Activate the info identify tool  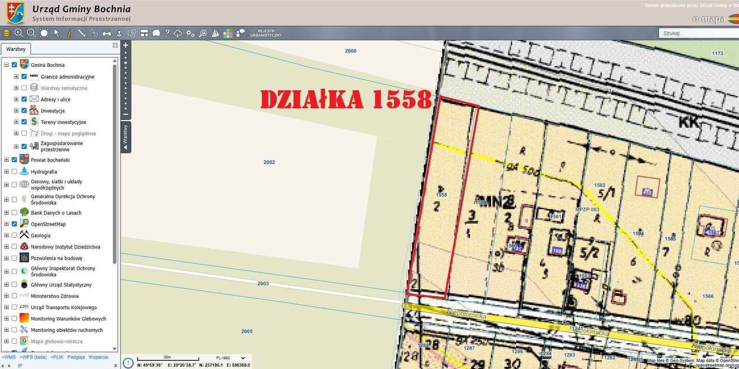pyautogui.click(x=69, y=33)
